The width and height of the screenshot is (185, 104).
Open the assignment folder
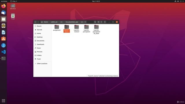click(x=57, y=28)
